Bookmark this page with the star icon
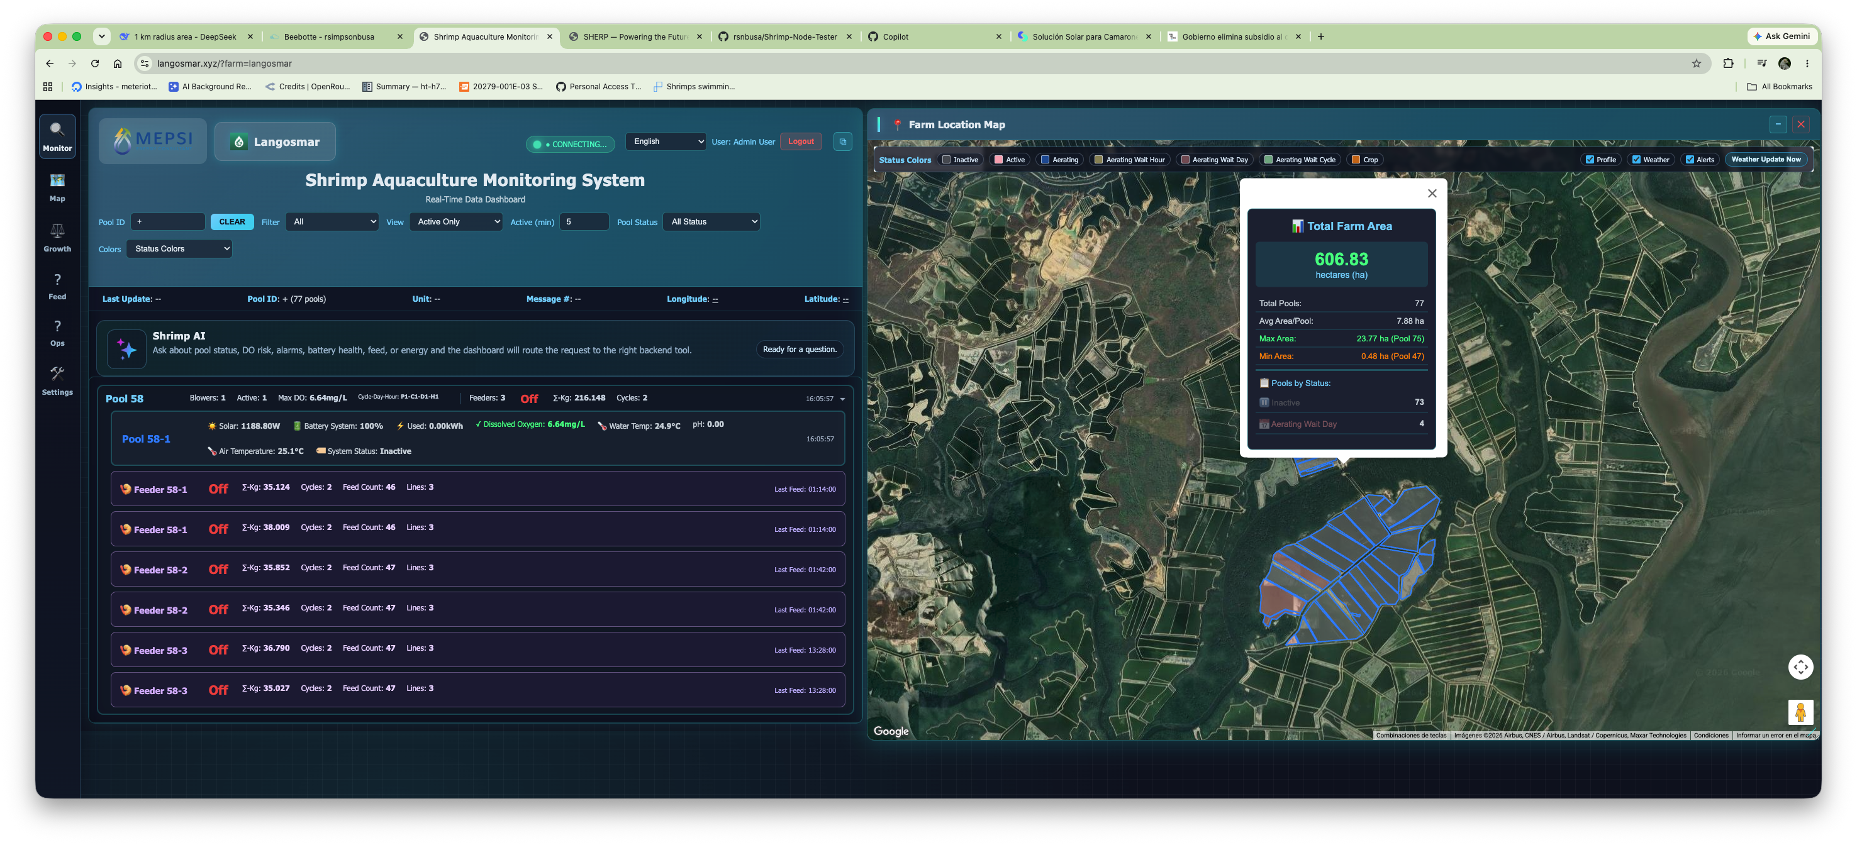 (x=1696, y=64)
